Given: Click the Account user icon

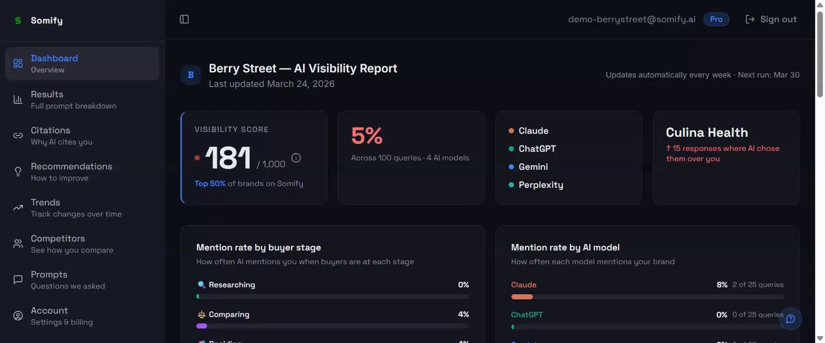Looking at the screenshot, I should 18,315.
